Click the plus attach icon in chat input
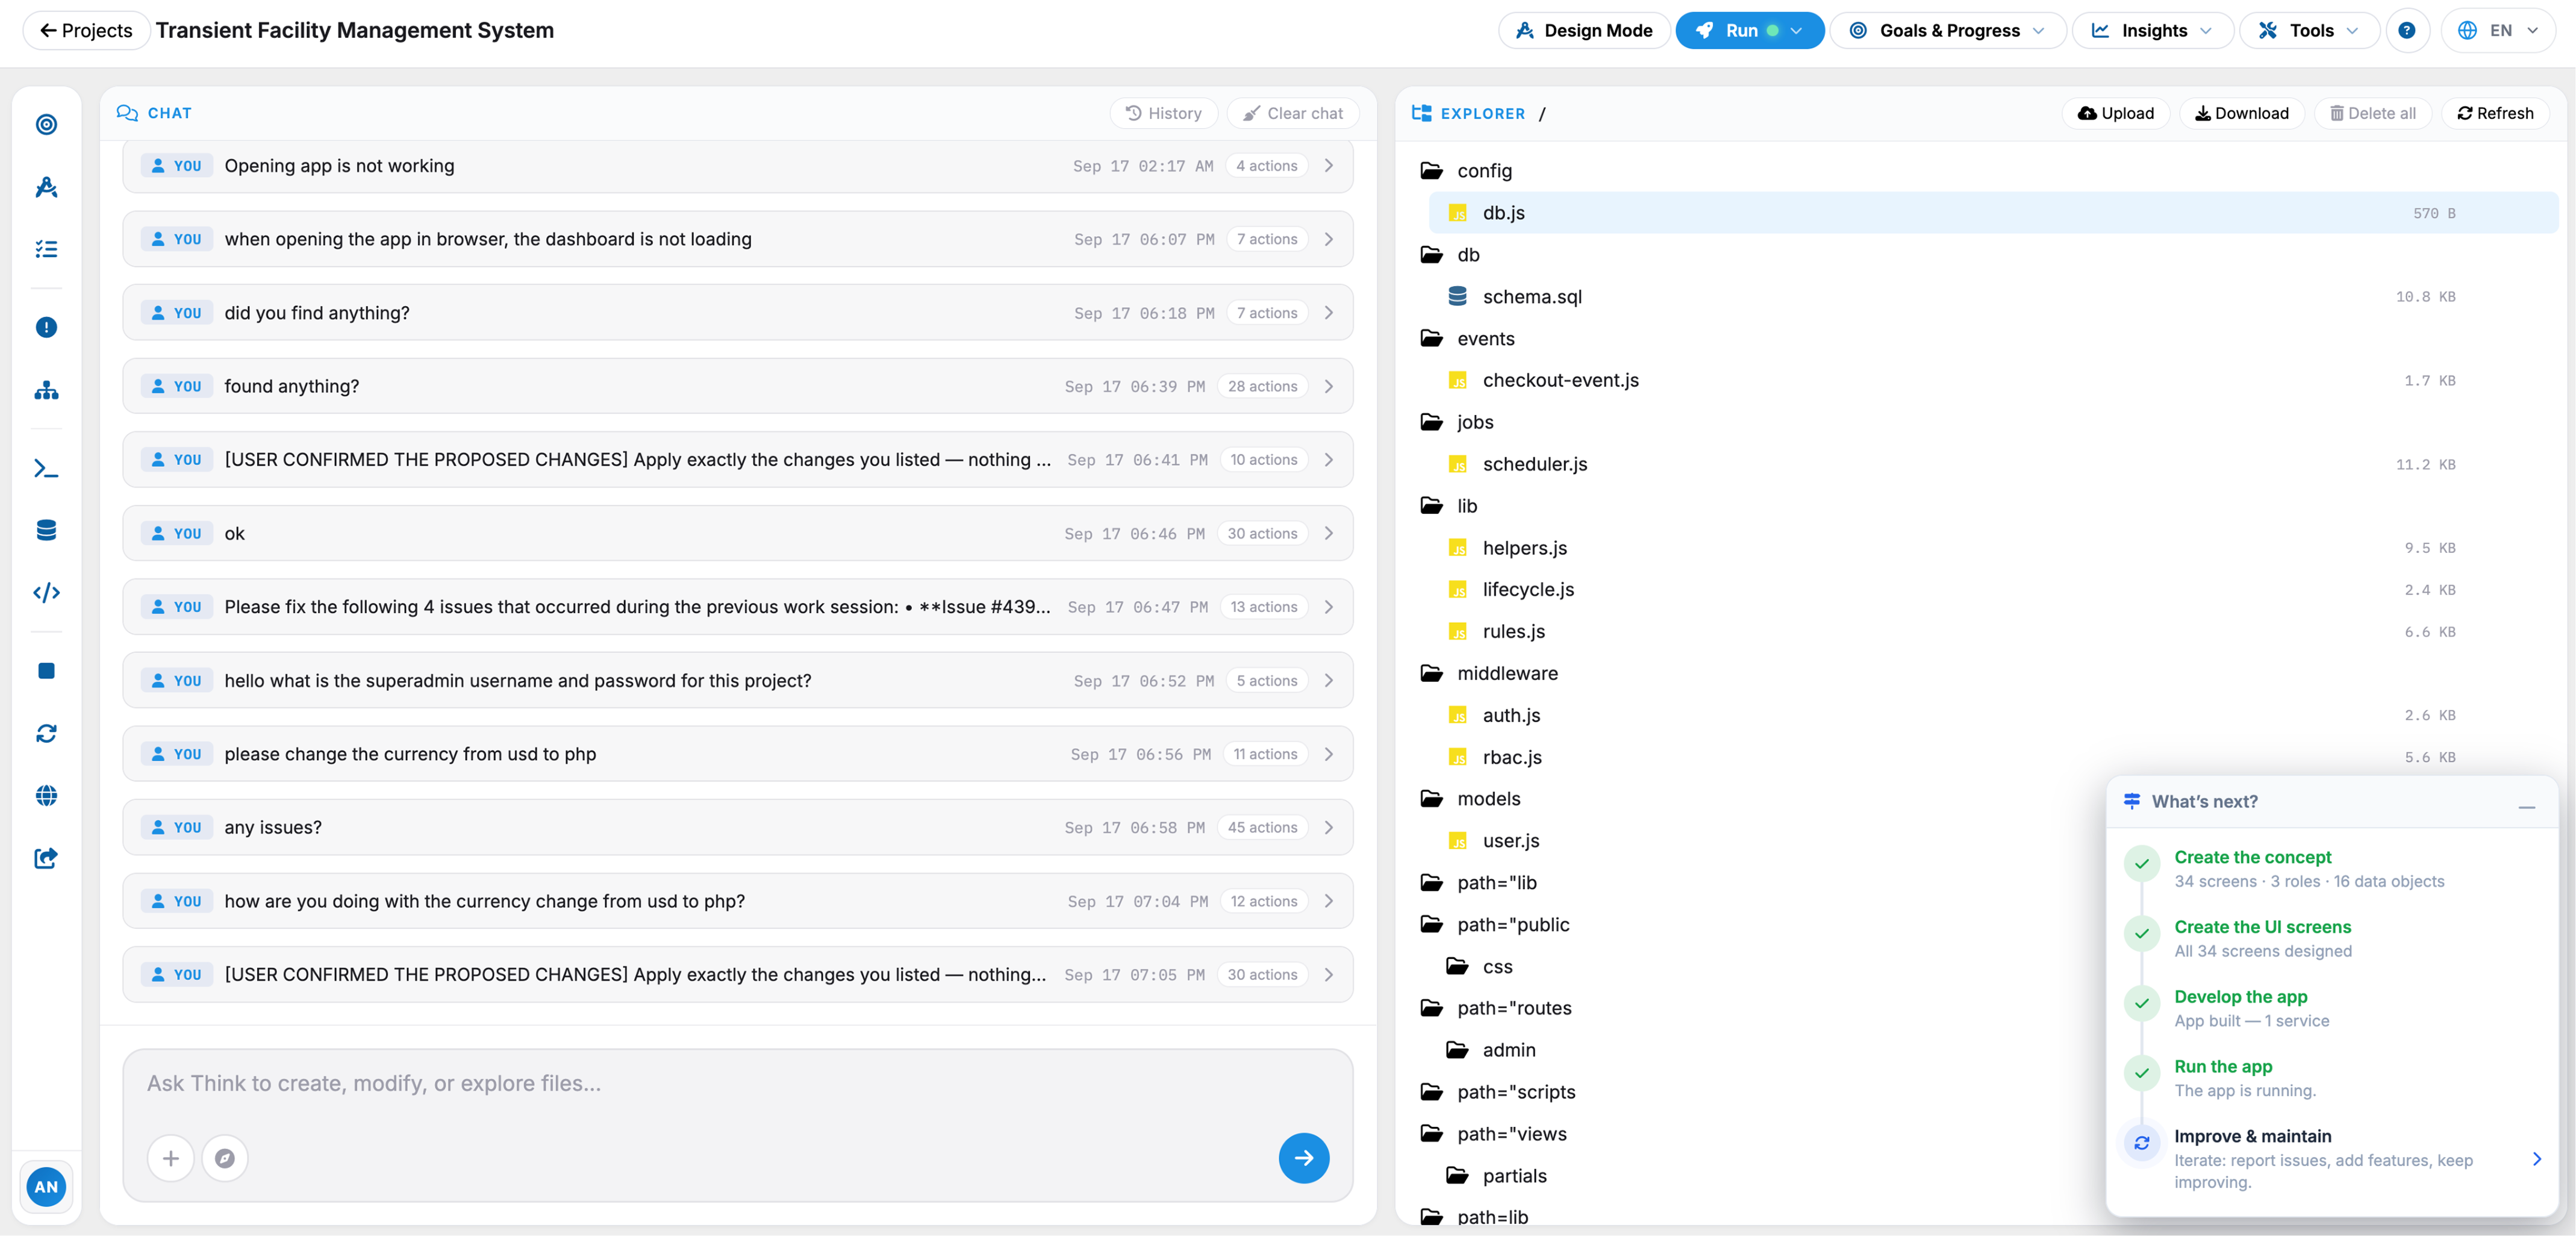Screen dimensions: 2576x1236 click(171, 1158)
